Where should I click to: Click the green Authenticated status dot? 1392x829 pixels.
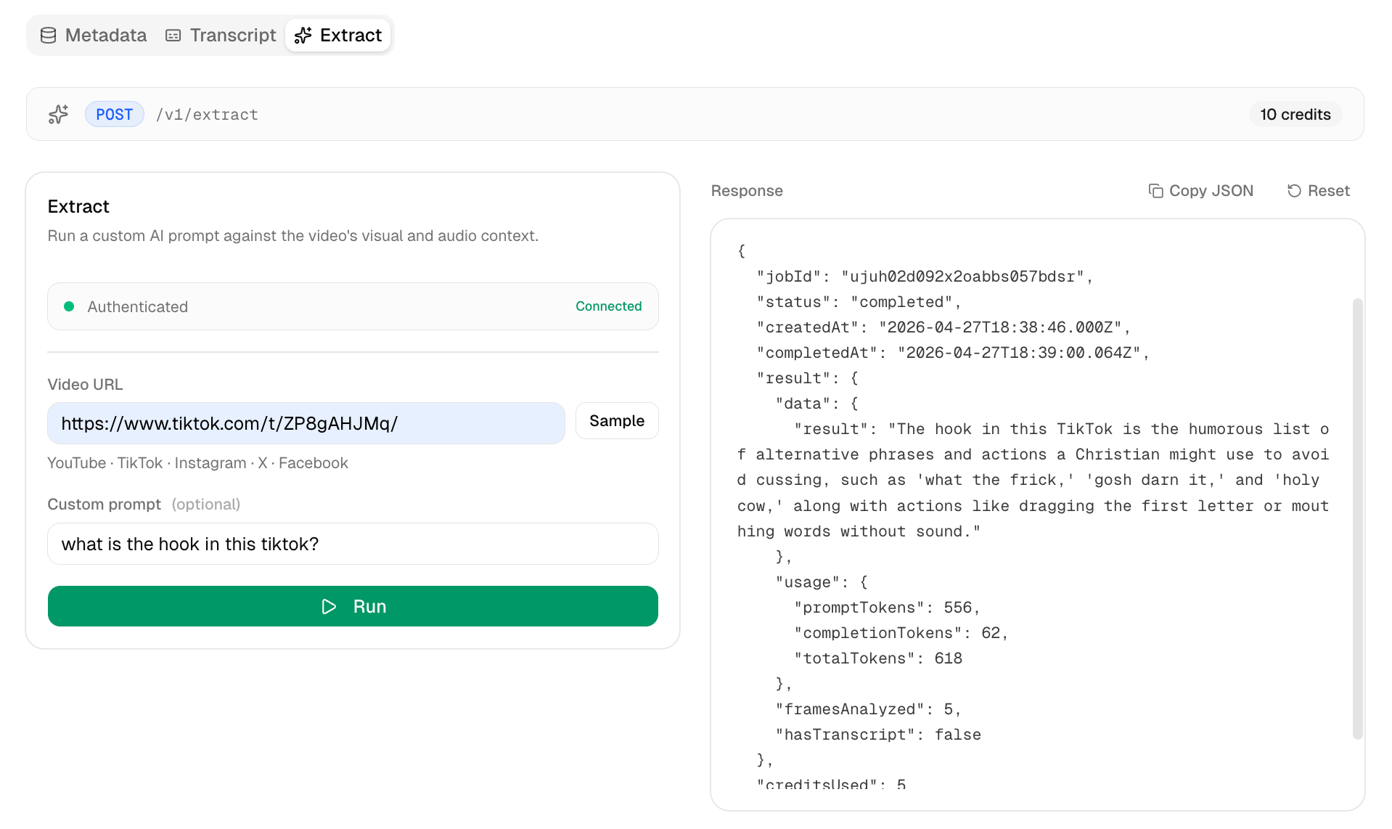[x=69, y=306]
